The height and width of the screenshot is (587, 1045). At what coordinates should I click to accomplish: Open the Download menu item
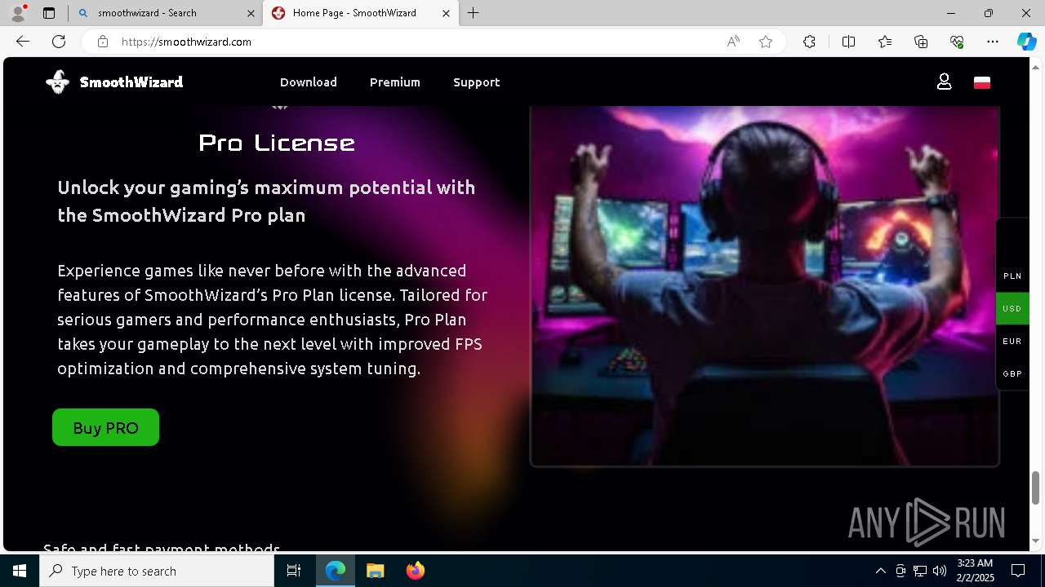309,82
